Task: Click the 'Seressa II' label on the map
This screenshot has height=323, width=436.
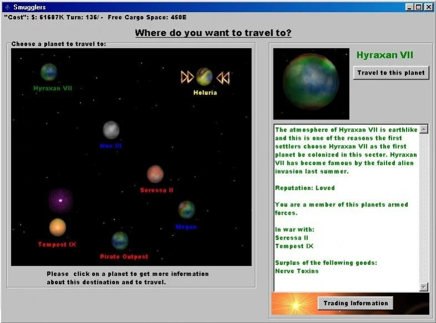Action: (x=156, y=190)
